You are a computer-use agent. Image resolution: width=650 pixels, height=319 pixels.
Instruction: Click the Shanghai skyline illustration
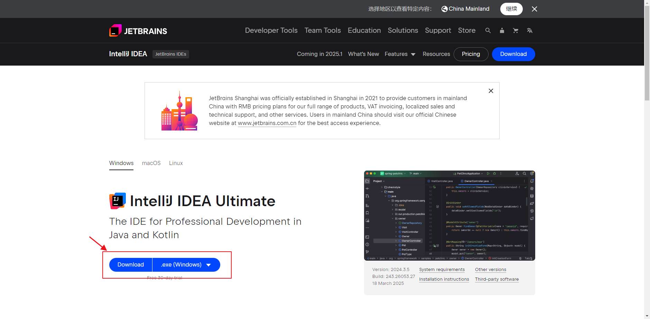[x=179, y=111]
